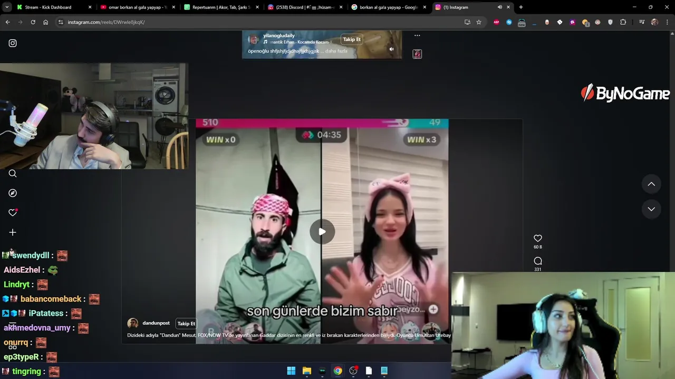Switch to the omar borkan YouTube tab

(138, 7)
